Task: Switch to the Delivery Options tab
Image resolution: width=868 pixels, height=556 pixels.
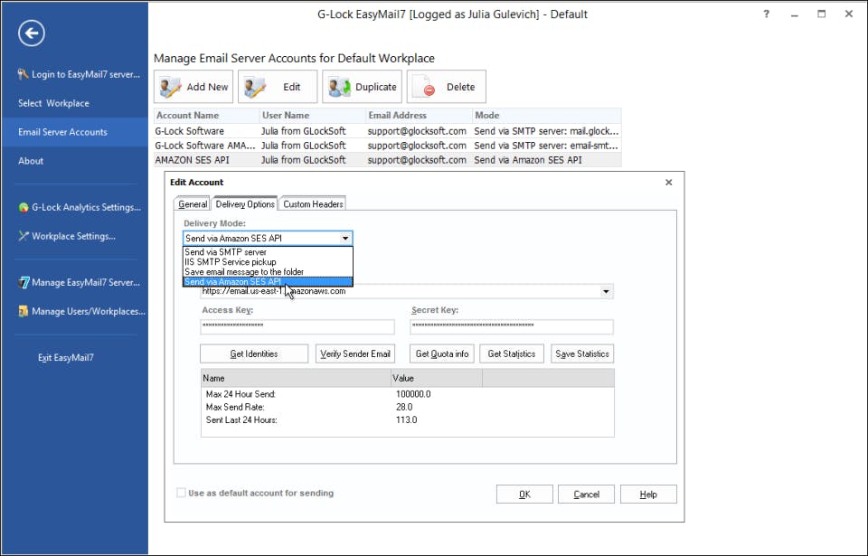Action: (245, 203)
